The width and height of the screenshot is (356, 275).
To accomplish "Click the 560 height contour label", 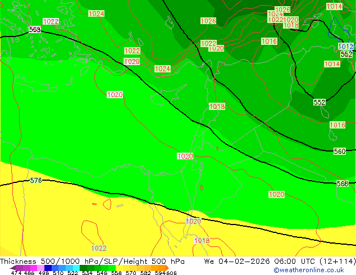I will pyautogui.click(x=340, y=151).
